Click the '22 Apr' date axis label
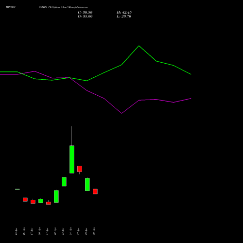Viewport: 243px width, 243px height. pyautogui.click(x=55, y=232)
